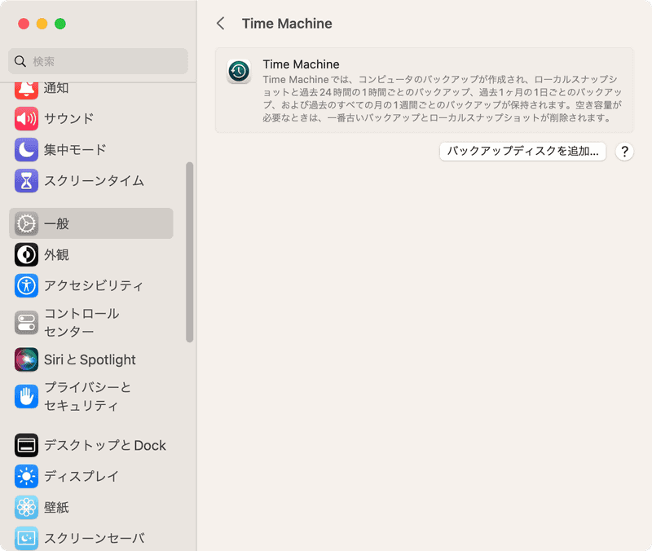The height and width of the screenshot is (551, 652).
Task: Click the Wallpaper (壁紙) flower icon
Action: point(26,507)
